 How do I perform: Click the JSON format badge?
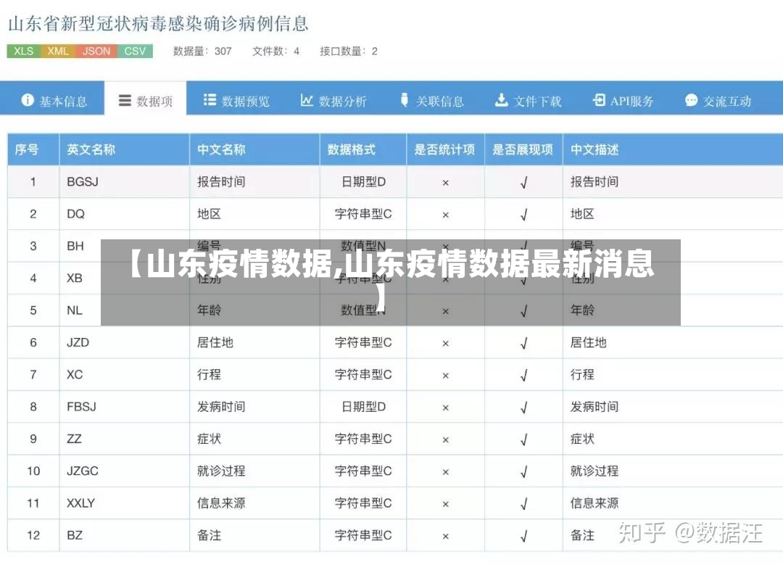[x=96, y=51]
